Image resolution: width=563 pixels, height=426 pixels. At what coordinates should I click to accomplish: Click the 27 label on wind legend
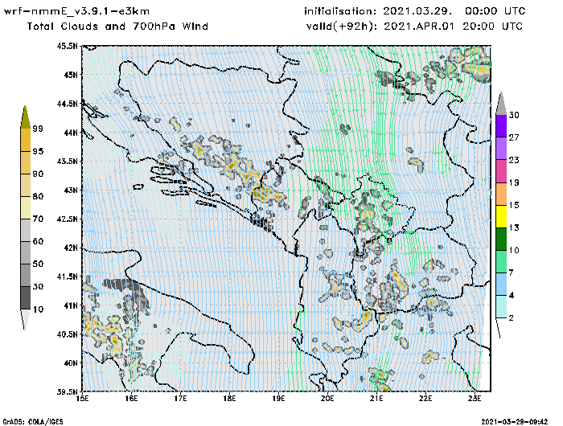point(514,137)
